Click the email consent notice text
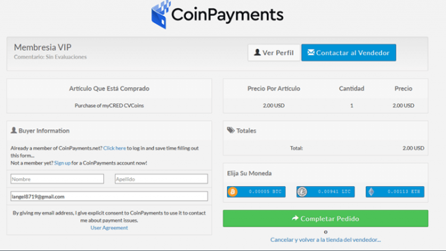Image resolution: width=446 pixels, height=251 pixels. click(109, 217)
